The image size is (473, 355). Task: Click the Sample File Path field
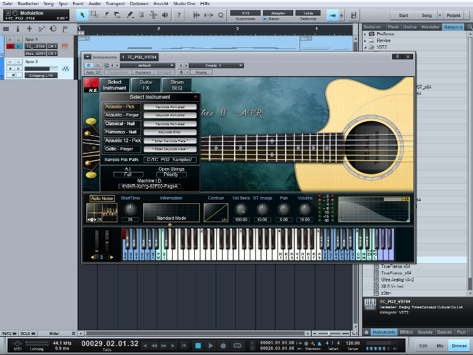pos(170,160)
